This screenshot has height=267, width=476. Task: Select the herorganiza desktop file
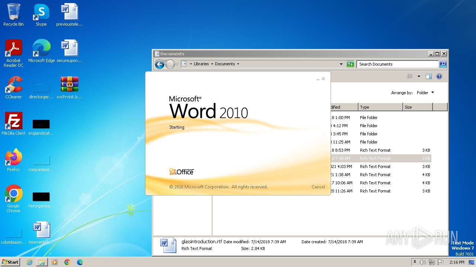41,199
